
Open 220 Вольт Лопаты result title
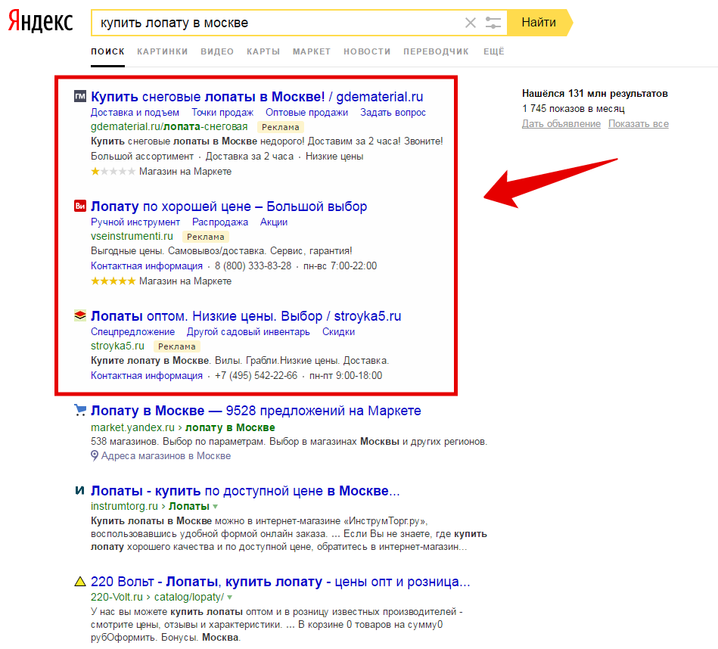coord(280,582)
